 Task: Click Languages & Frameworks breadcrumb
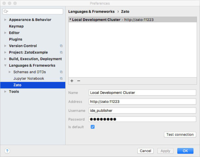(91, 12)
